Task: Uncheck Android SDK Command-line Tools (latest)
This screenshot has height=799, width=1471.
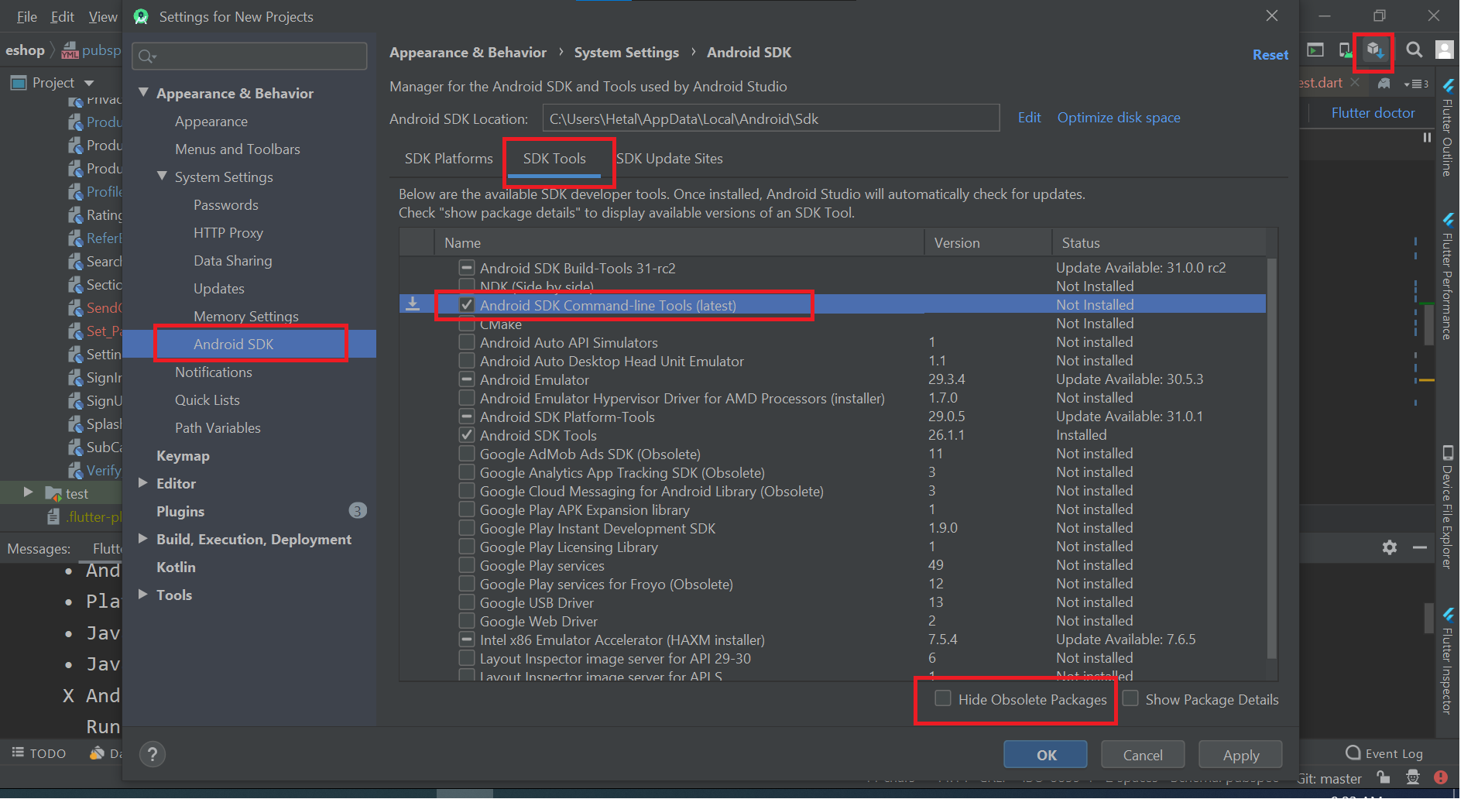Action: (467, 305)
